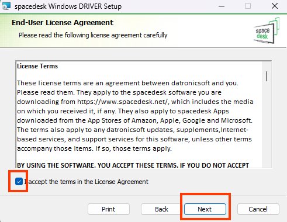Click the installer icon in title bar

click(6, 6)
